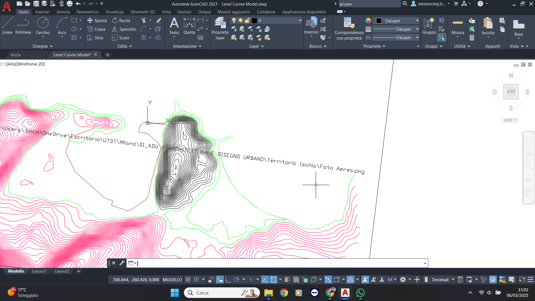Select the Testo text tool
The image size is (535, 301).
(174, 26)
